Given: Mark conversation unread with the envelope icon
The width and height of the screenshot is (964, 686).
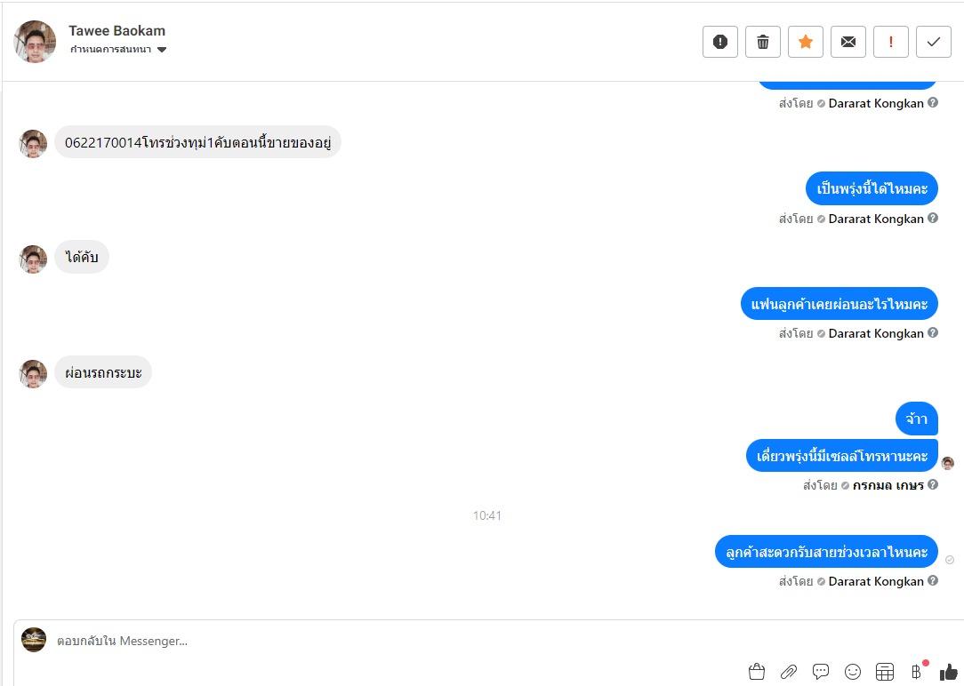Looking at the screenshot, I should click(848, 42).
